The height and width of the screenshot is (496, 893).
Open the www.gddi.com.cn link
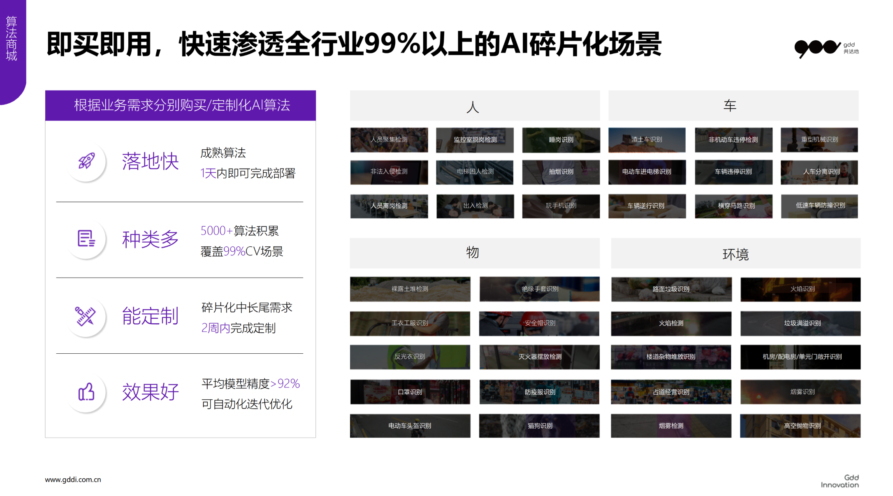(73, 480)
